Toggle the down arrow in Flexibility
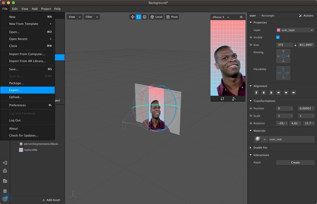The height and width of the screenshot is (204, 317). coord(283,77)
